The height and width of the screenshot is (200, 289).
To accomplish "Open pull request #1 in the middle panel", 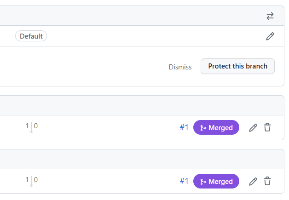I will (x=184, y=128).
